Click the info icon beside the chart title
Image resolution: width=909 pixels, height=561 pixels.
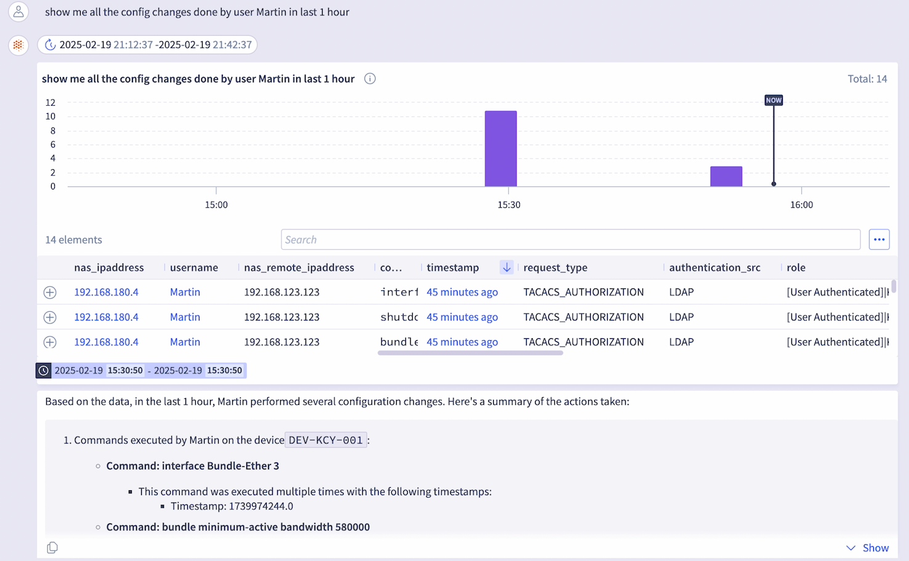tap(370, 79)
